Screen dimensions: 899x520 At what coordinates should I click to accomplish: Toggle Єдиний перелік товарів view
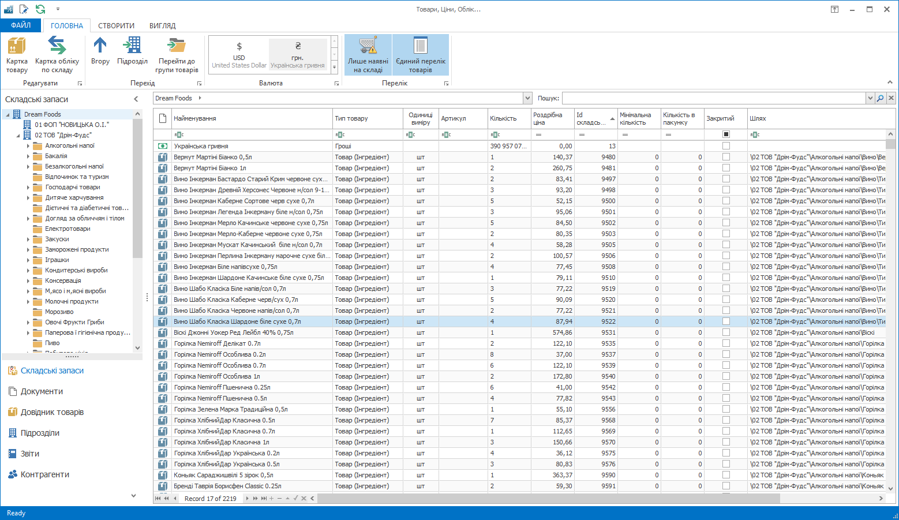click(421, 55)
